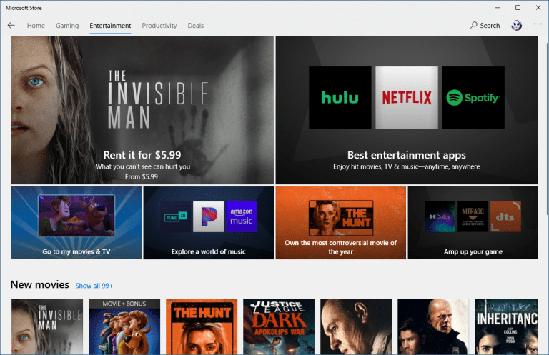549x355 pixels.
Task: Open the Hulu app tile
Action: click(x=340, y=98)
